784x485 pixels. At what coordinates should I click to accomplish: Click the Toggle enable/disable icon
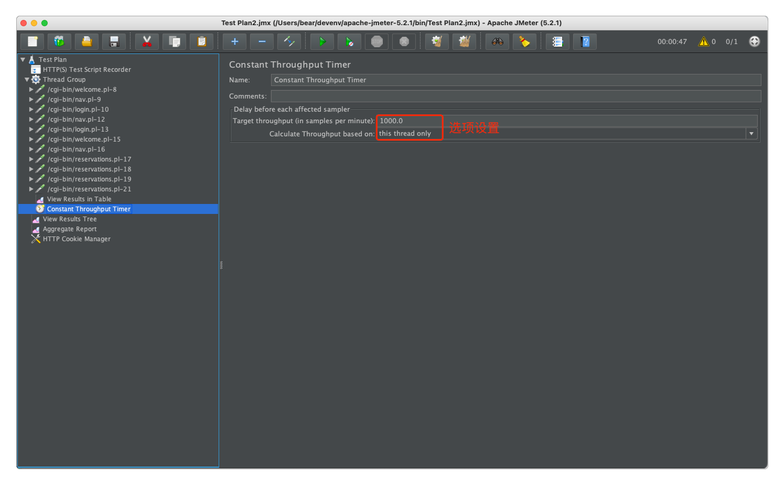coord(289,41)
